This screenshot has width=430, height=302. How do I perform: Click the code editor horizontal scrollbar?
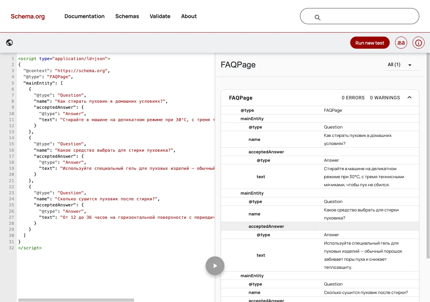click(76, 300)
